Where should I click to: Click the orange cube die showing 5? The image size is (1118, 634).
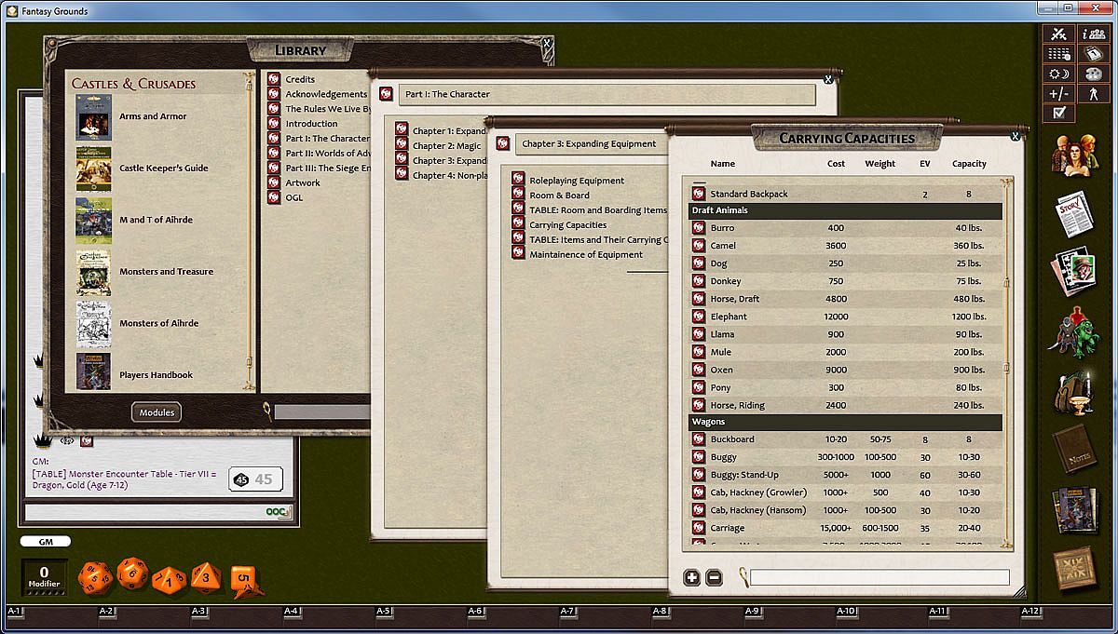[244, 579]
